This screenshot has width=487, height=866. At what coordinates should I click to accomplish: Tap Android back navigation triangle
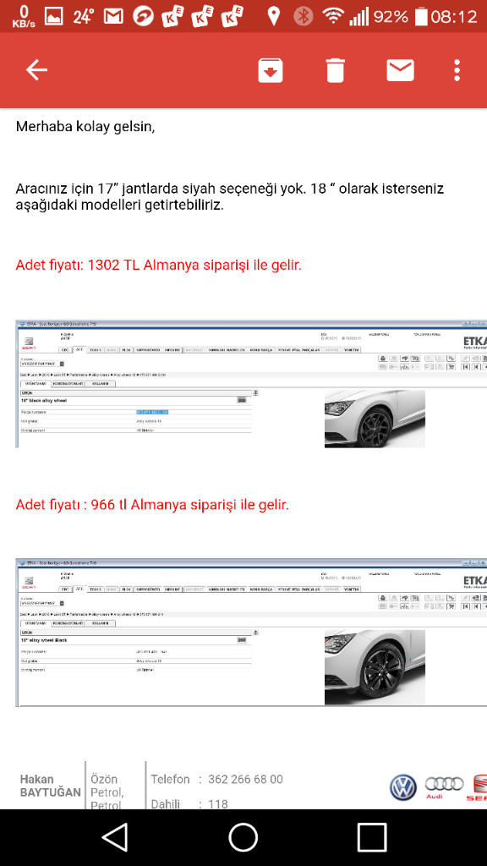115,836
